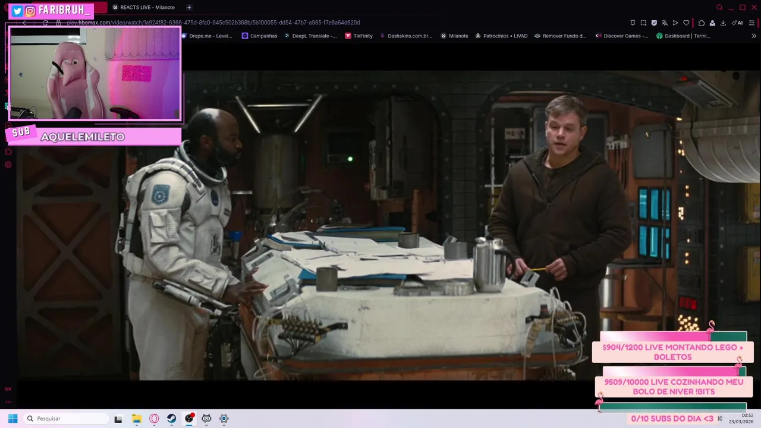Open the AI assistant icon
Screen dimensions: 761x428
click(737, 23)
